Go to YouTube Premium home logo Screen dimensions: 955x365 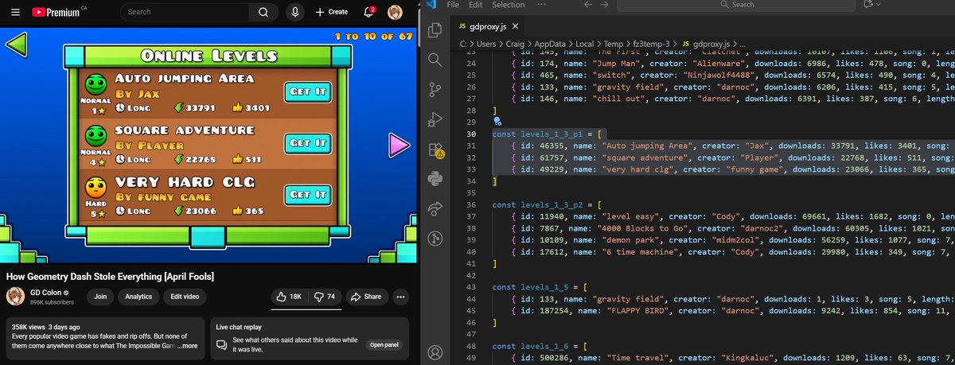(x=59, y=12)
